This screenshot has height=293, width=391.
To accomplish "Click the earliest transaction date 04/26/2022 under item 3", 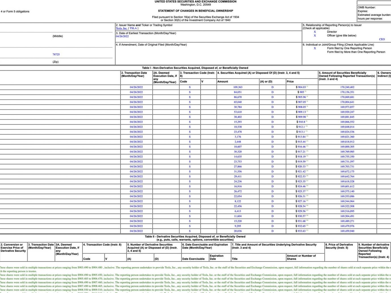I will 122,36.
